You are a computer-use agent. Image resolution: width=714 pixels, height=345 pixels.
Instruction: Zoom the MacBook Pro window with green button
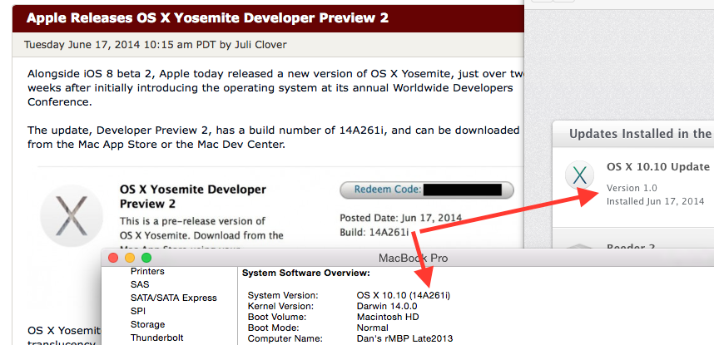[146, 258]
